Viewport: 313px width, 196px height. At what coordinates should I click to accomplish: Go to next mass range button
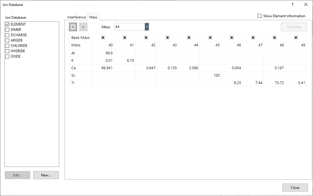point(83,27)
